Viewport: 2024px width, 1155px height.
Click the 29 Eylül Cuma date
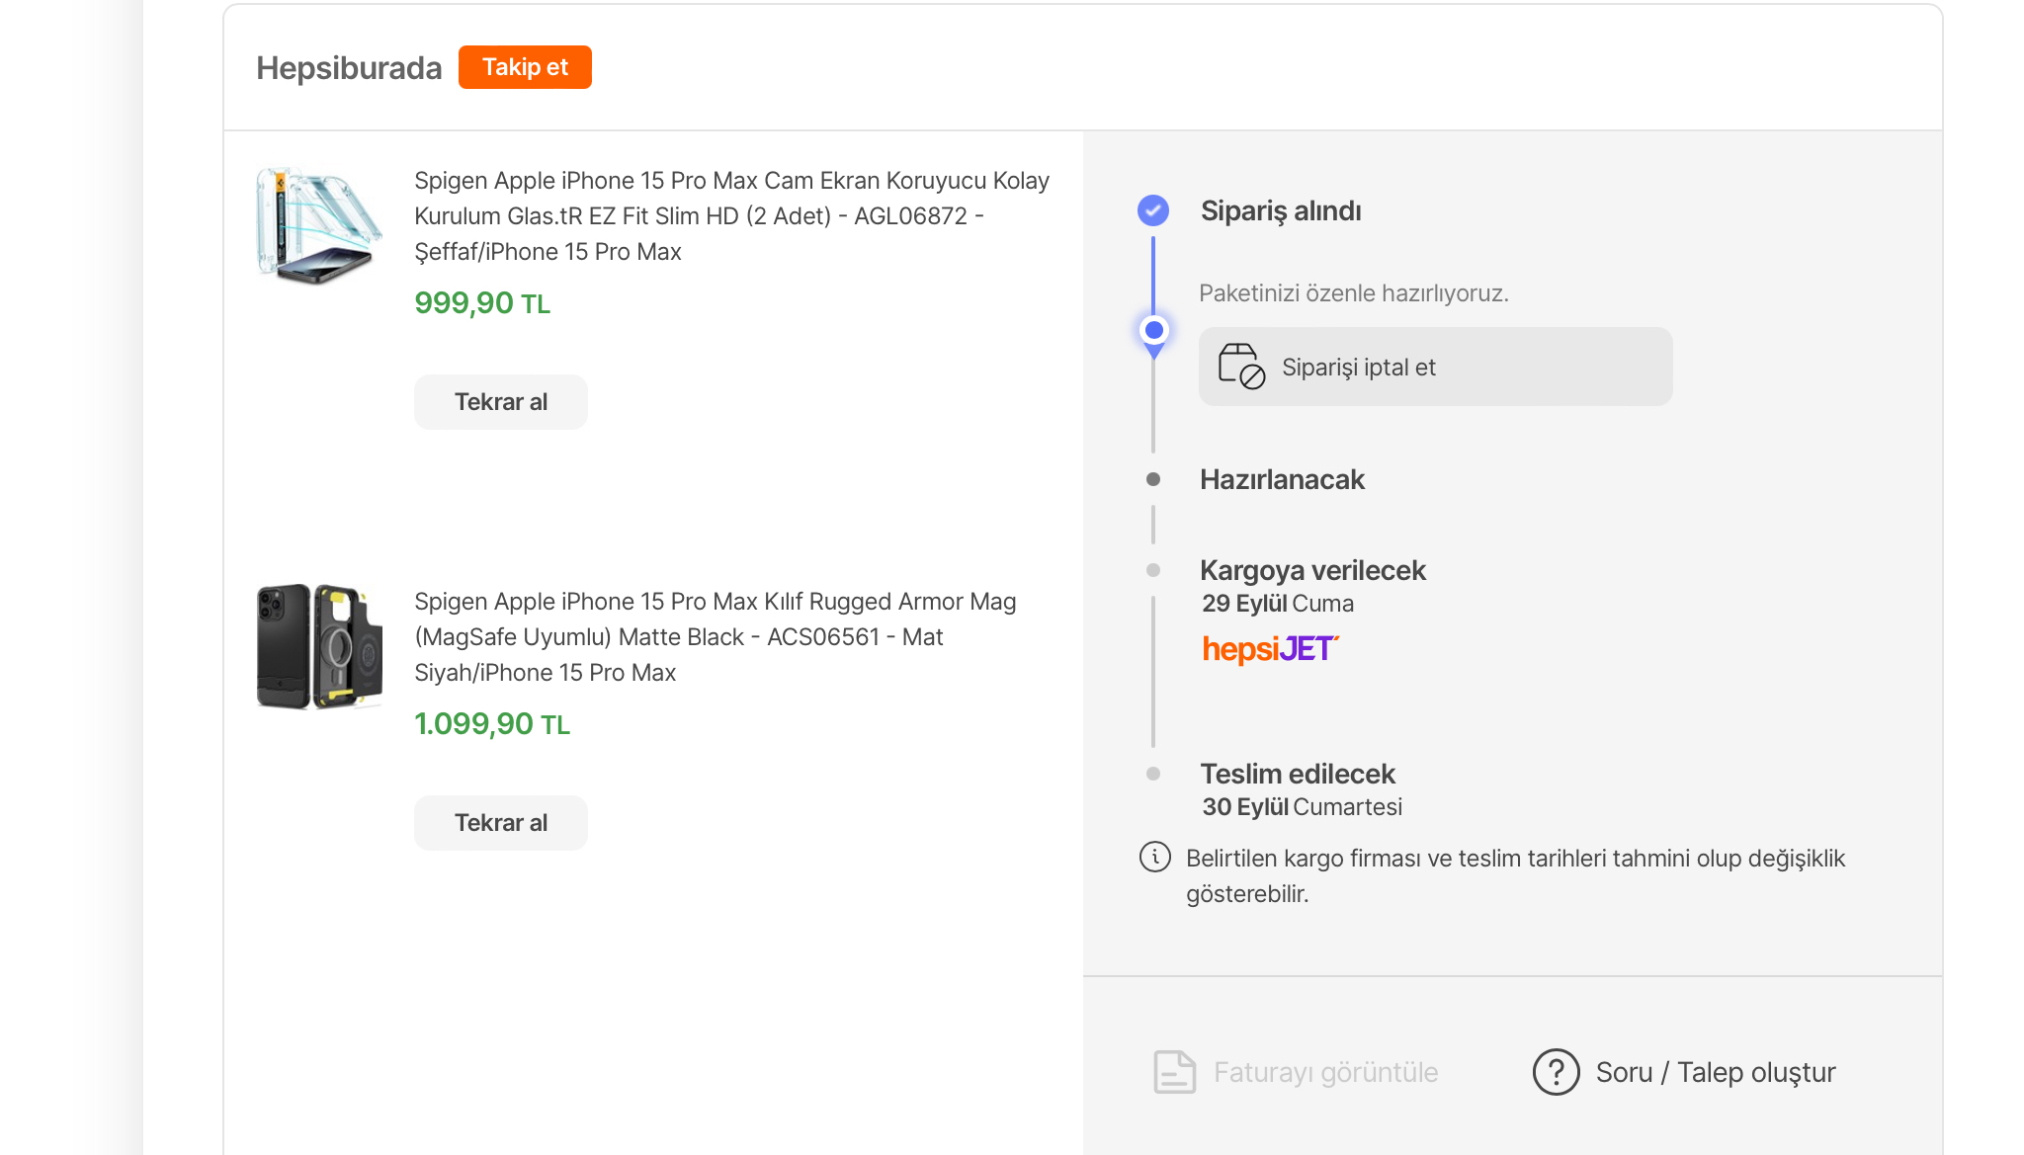(x=1278, y=603)
